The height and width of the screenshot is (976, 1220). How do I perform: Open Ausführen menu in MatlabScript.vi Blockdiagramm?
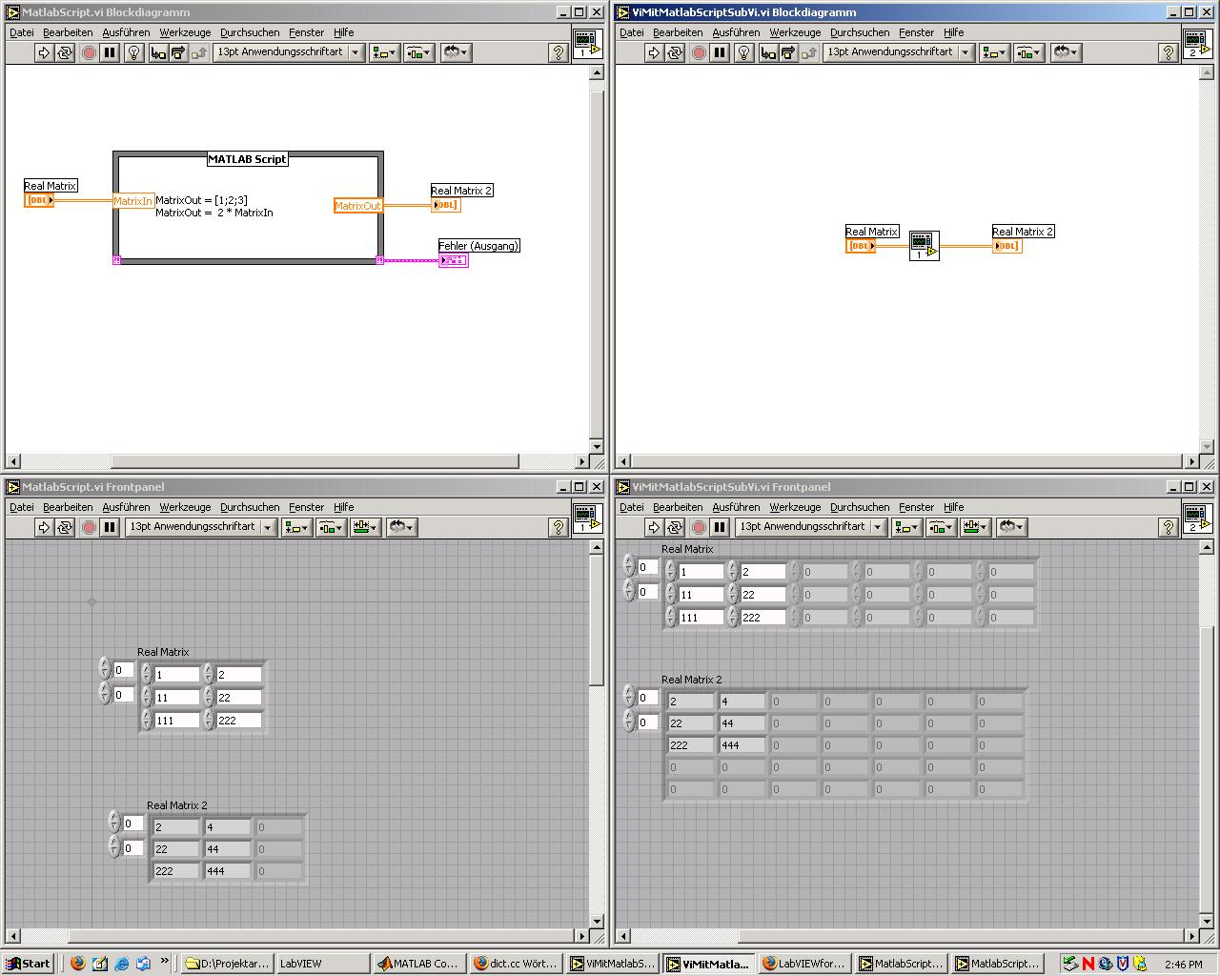pos(126,32)
